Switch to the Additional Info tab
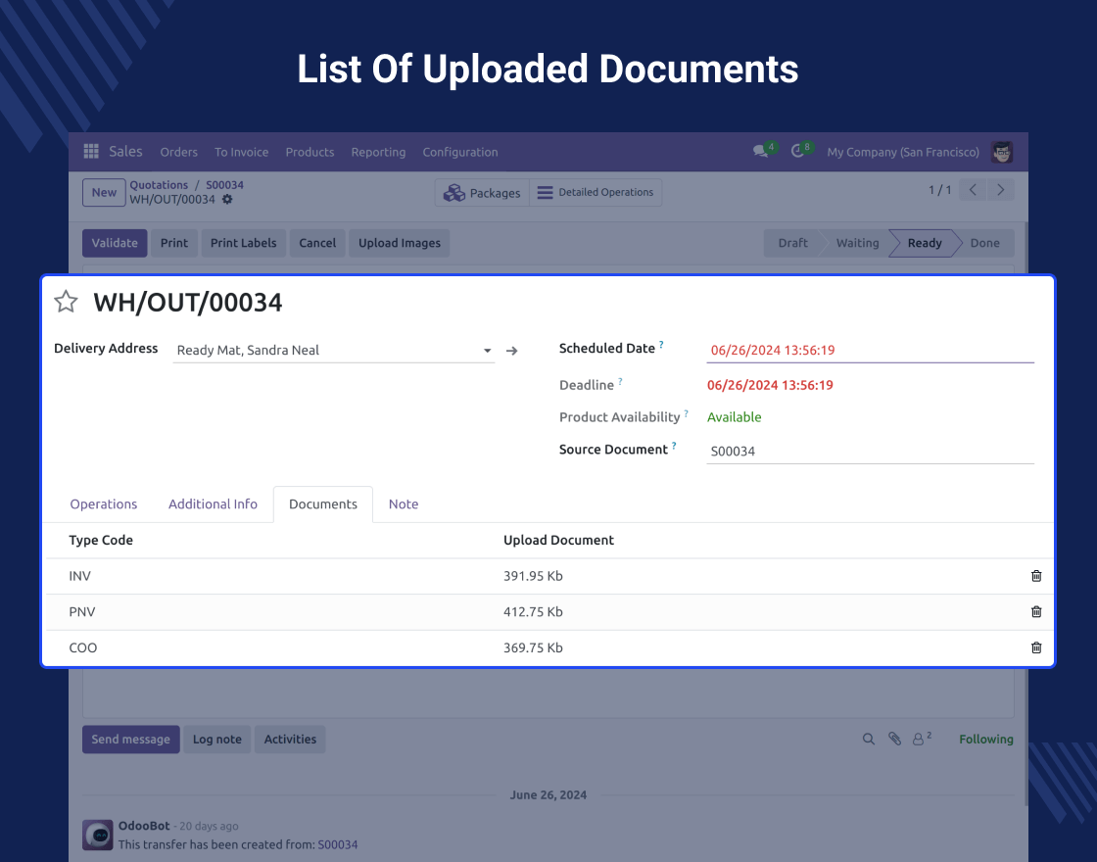The height and width of the screenshot is (862, 1097). tap(213, 503)
